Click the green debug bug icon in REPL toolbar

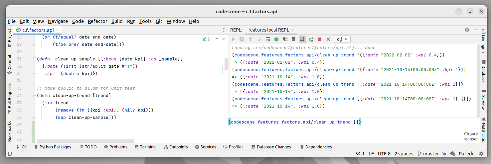pos(276,39)
